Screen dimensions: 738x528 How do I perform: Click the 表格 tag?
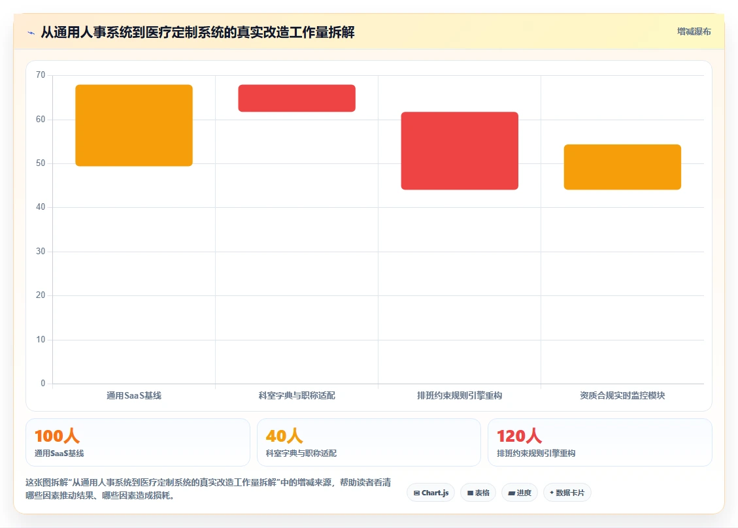478,493
